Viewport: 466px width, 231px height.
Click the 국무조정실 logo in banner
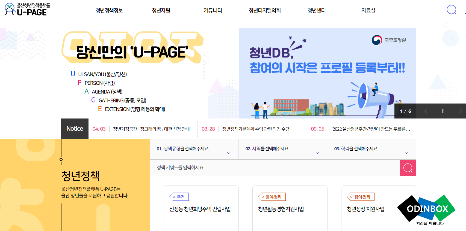(389, 40)
